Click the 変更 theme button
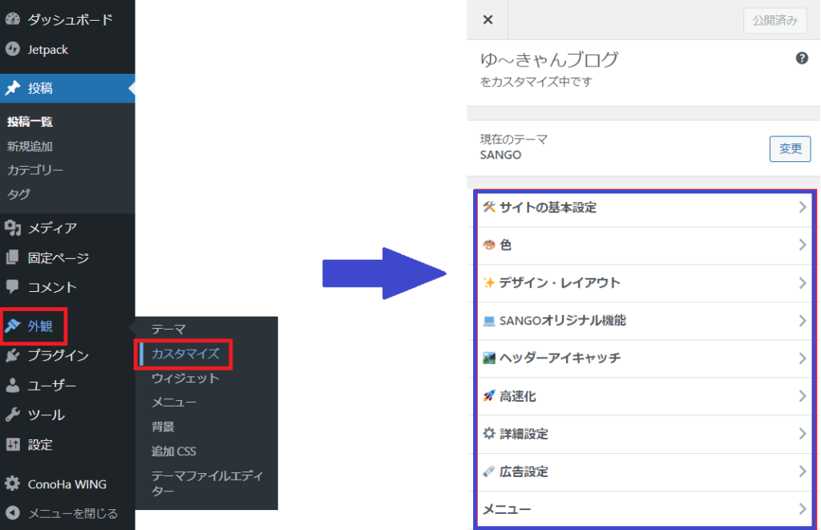 pos(790,148)
